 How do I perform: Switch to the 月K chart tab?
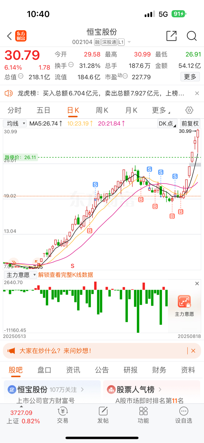click(x=131, y=110)
